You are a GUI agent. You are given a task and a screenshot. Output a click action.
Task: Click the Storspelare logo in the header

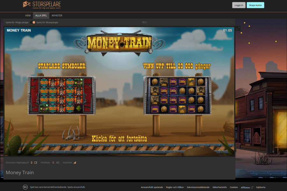pyautogui.click(x=42, y=5)
